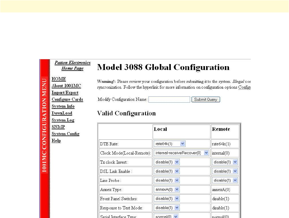Open System Config link

click(65, 134)
